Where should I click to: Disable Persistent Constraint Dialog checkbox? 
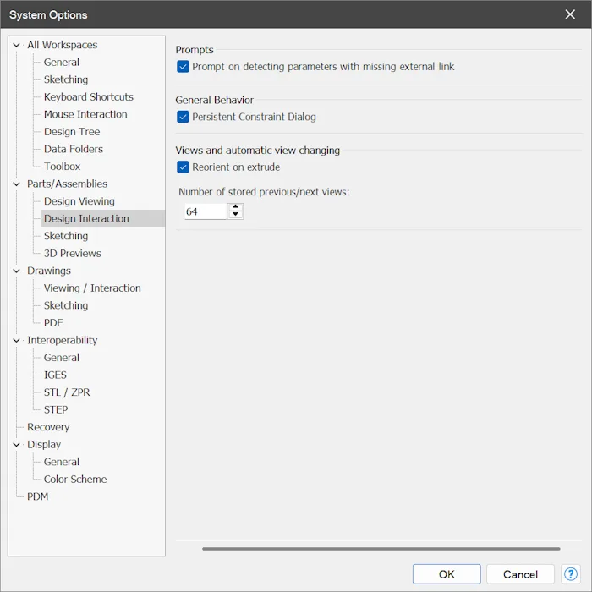point(183,117)
